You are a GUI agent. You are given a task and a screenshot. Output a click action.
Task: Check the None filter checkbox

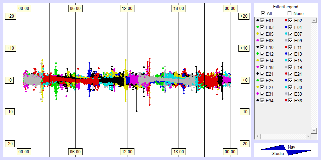290,13
